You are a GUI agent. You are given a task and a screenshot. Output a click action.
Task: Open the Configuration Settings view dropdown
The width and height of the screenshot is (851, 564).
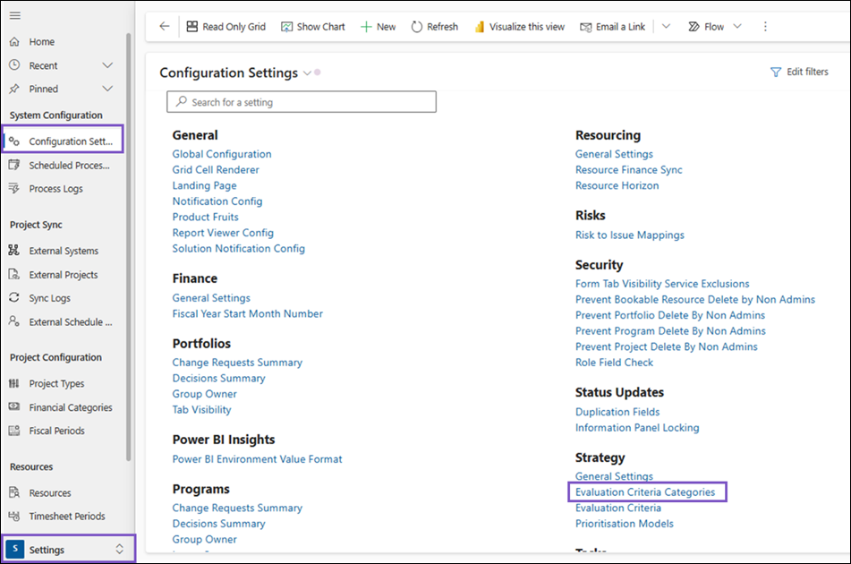tap(308, 73)
